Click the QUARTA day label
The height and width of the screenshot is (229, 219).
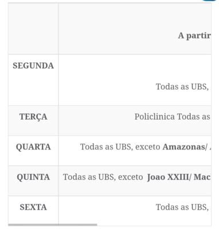(33, 147)
